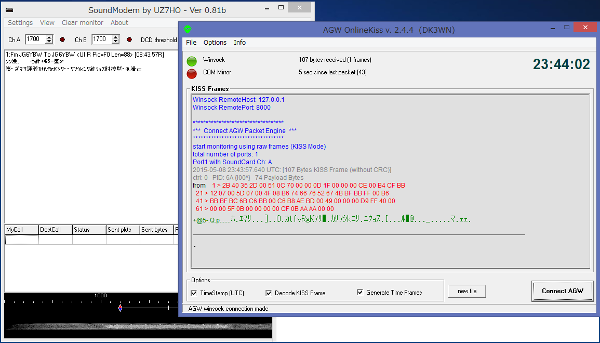Open the Options menu in AGW OnlineKiss

pyautogui.click(x=215, y=43)
